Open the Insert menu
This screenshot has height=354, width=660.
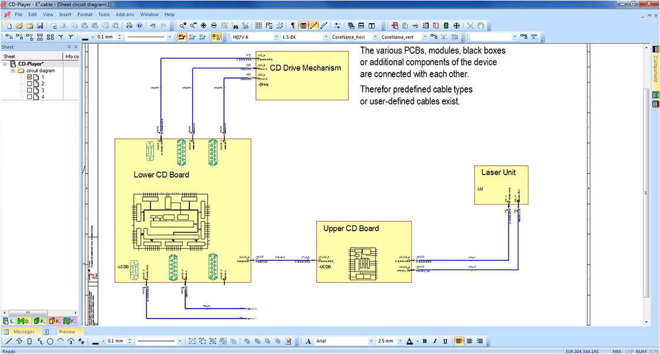(x=65, y=14)
